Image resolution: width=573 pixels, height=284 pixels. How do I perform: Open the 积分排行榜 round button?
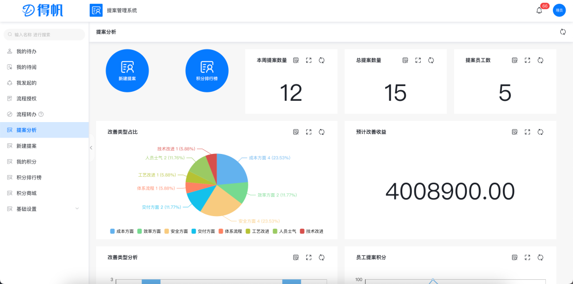(x=207, y=71)
